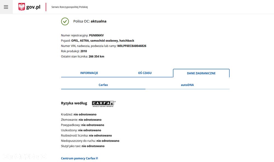Click the Służył jako taxi entry
274x162 pixels.
click(x=83, y=146)
